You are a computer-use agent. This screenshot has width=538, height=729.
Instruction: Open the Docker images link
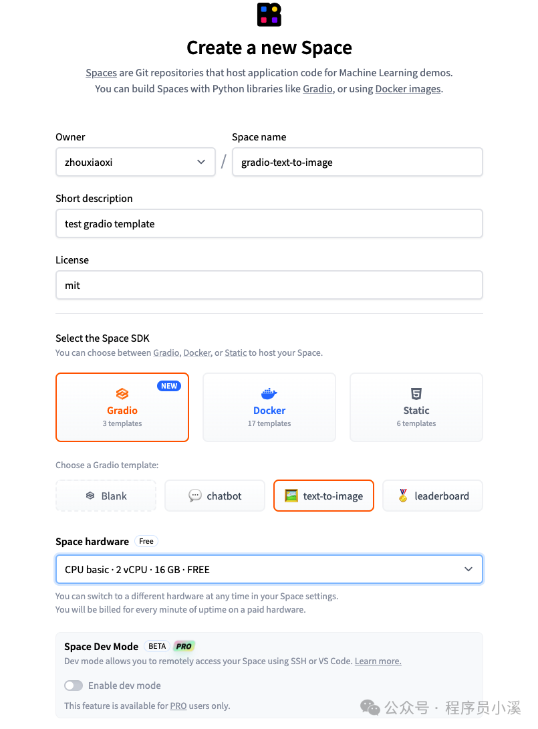pos(408,88)
